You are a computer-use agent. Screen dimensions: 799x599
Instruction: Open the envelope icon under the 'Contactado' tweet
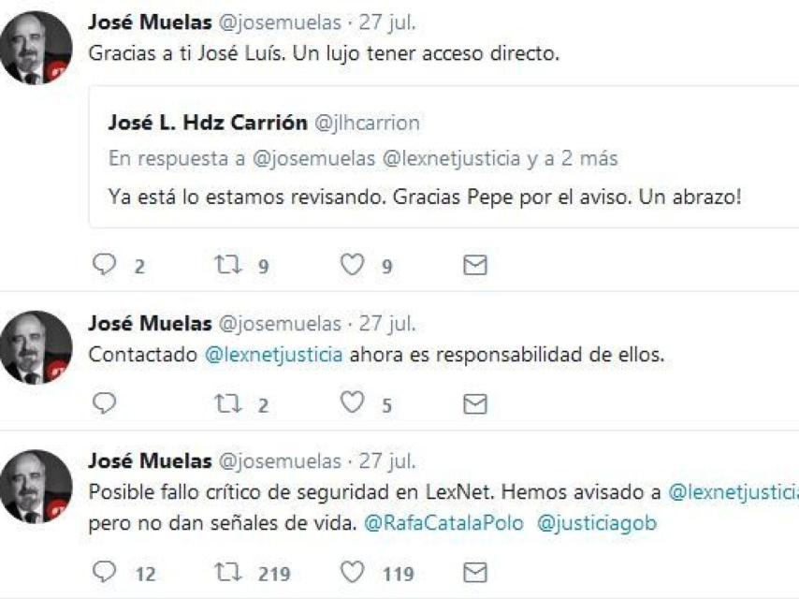tap(473, 403)
